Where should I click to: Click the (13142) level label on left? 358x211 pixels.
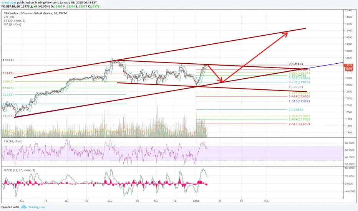8,73
